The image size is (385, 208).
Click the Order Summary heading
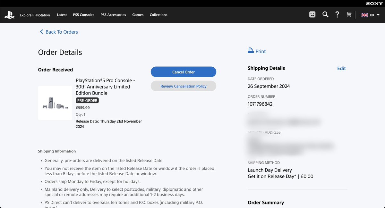[266, 203]
